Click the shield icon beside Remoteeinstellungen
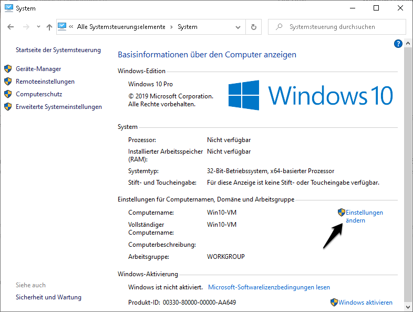Screen dimensions: 413x312 (x=8, y=82)
